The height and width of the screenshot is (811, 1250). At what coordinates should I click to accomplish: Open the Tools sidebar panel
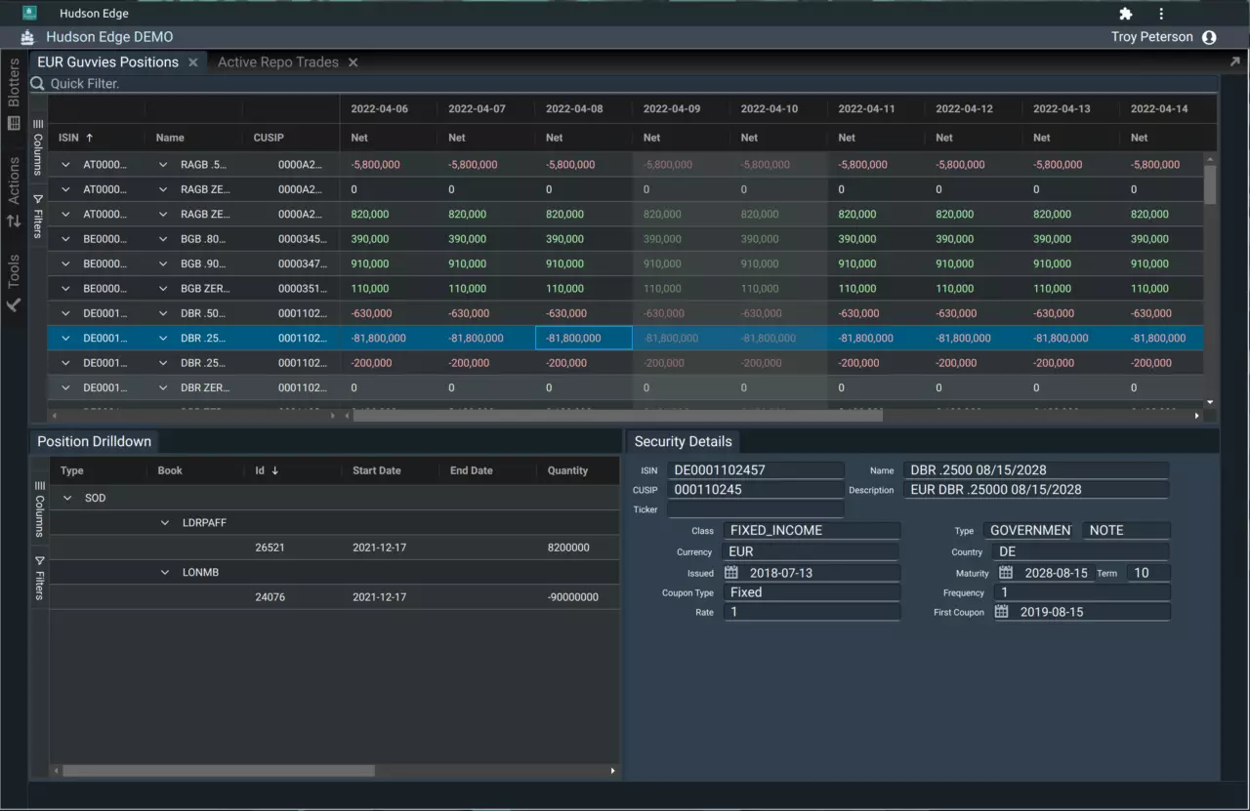tap(14, 283)
